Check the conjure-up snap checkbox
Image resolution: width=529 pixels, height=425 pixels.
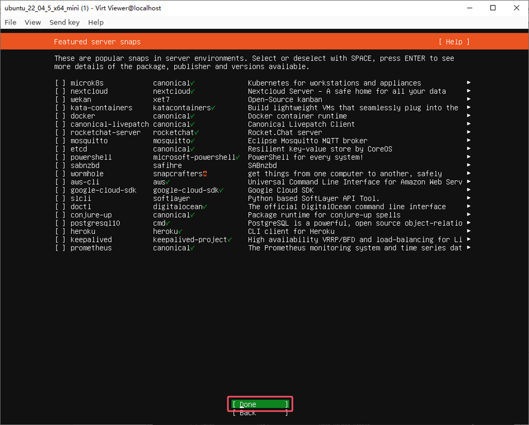(60, 215)
